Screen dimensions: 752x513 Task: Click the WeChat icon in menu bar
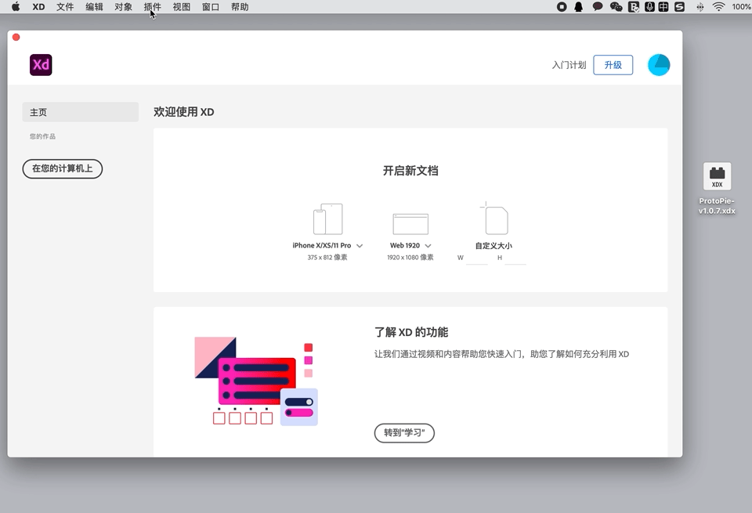tap(616, 7)
